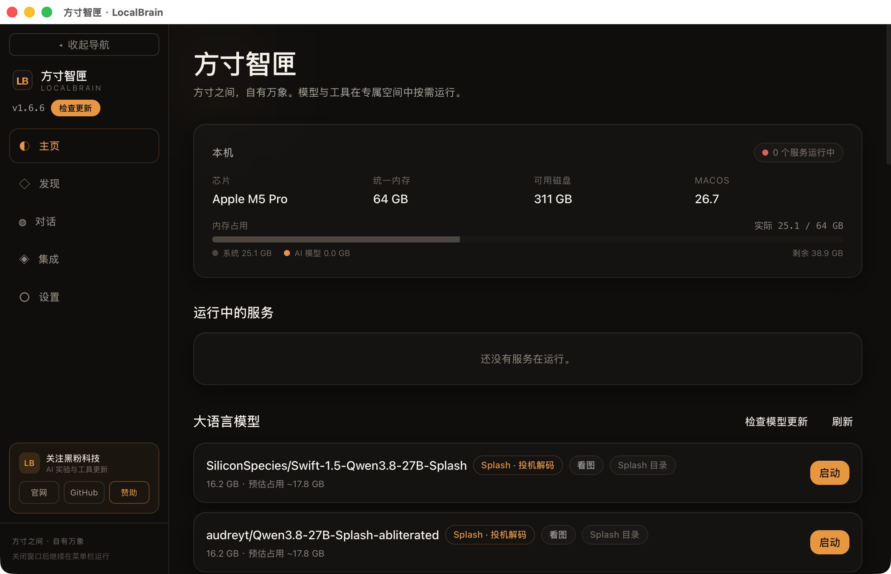Viewport: 891px width, 574px height.
Task: Collapse navigation with 收起导航 button
Action: [x=84, y=45]
